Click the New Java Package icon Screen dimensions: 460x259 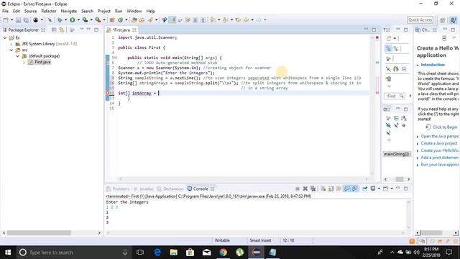(x=112, y=20)
